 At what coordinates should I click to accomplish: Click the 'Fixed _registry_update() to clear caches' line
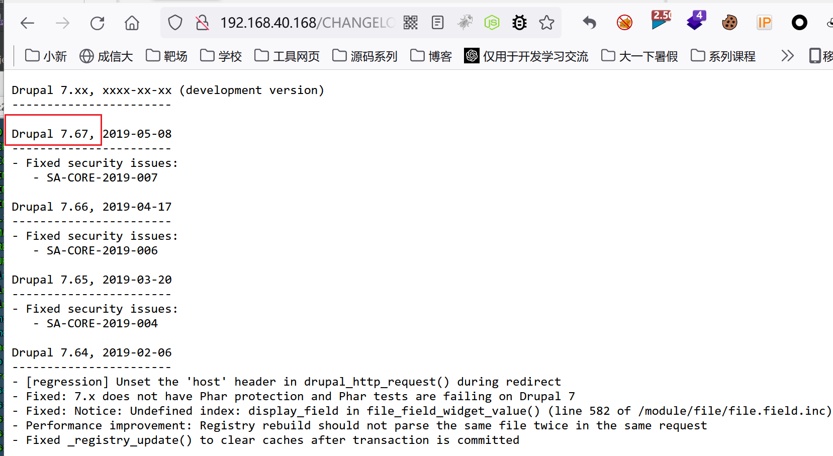265,440
